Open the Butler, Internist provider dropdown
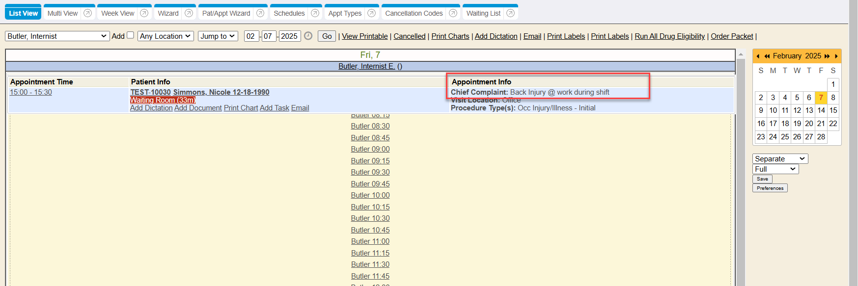This screenshot has width=858, height=286. (57, 36)
